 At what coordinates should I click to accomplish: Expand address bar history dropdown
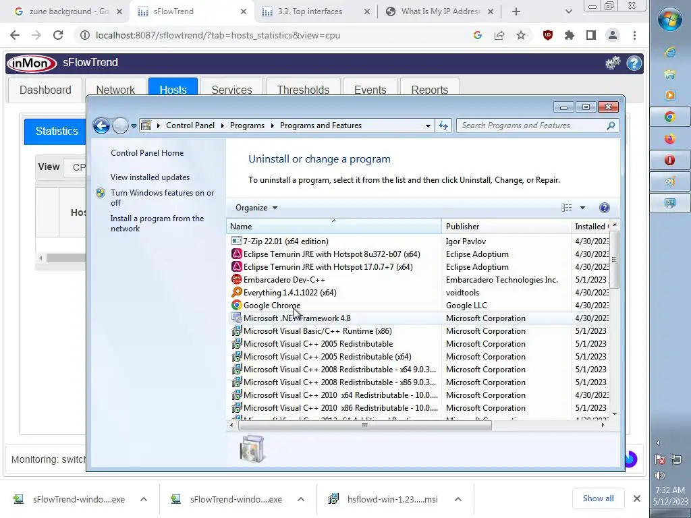(427, 126)
